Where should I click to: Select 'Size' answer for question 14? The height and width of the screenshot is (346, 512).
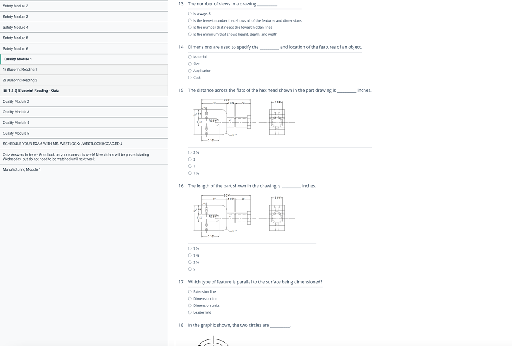[190, 64]
